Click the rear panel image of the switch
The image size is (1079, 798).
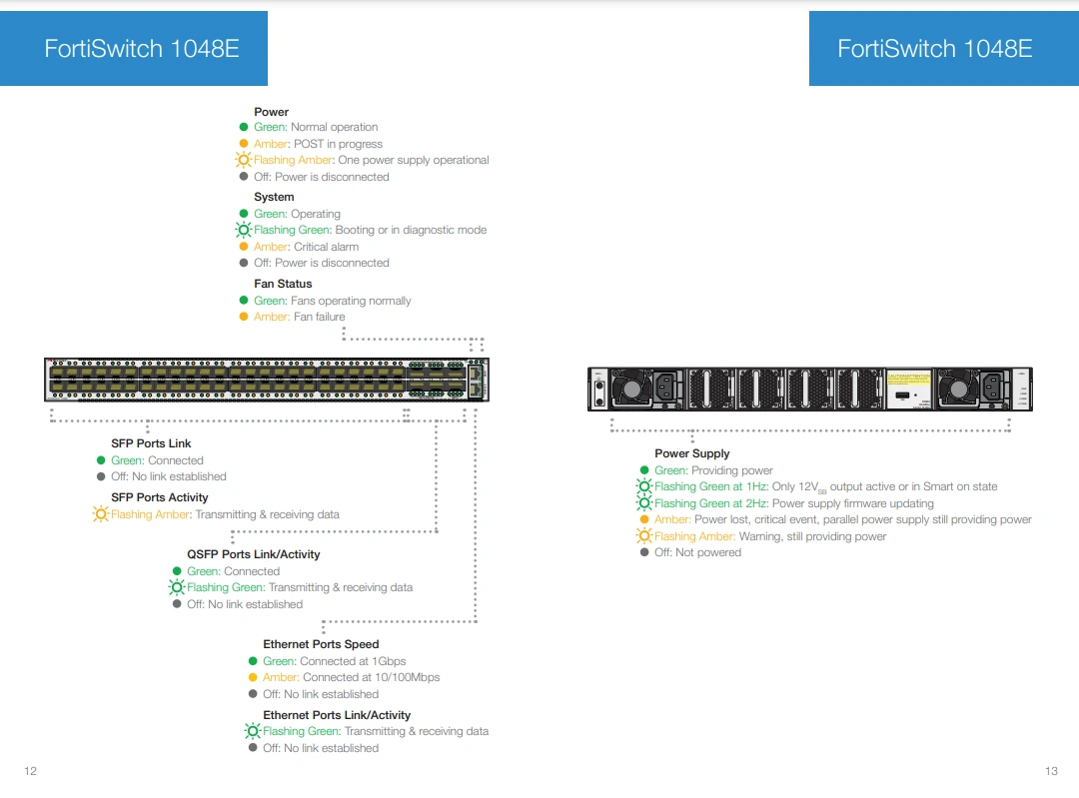(809, 389)
